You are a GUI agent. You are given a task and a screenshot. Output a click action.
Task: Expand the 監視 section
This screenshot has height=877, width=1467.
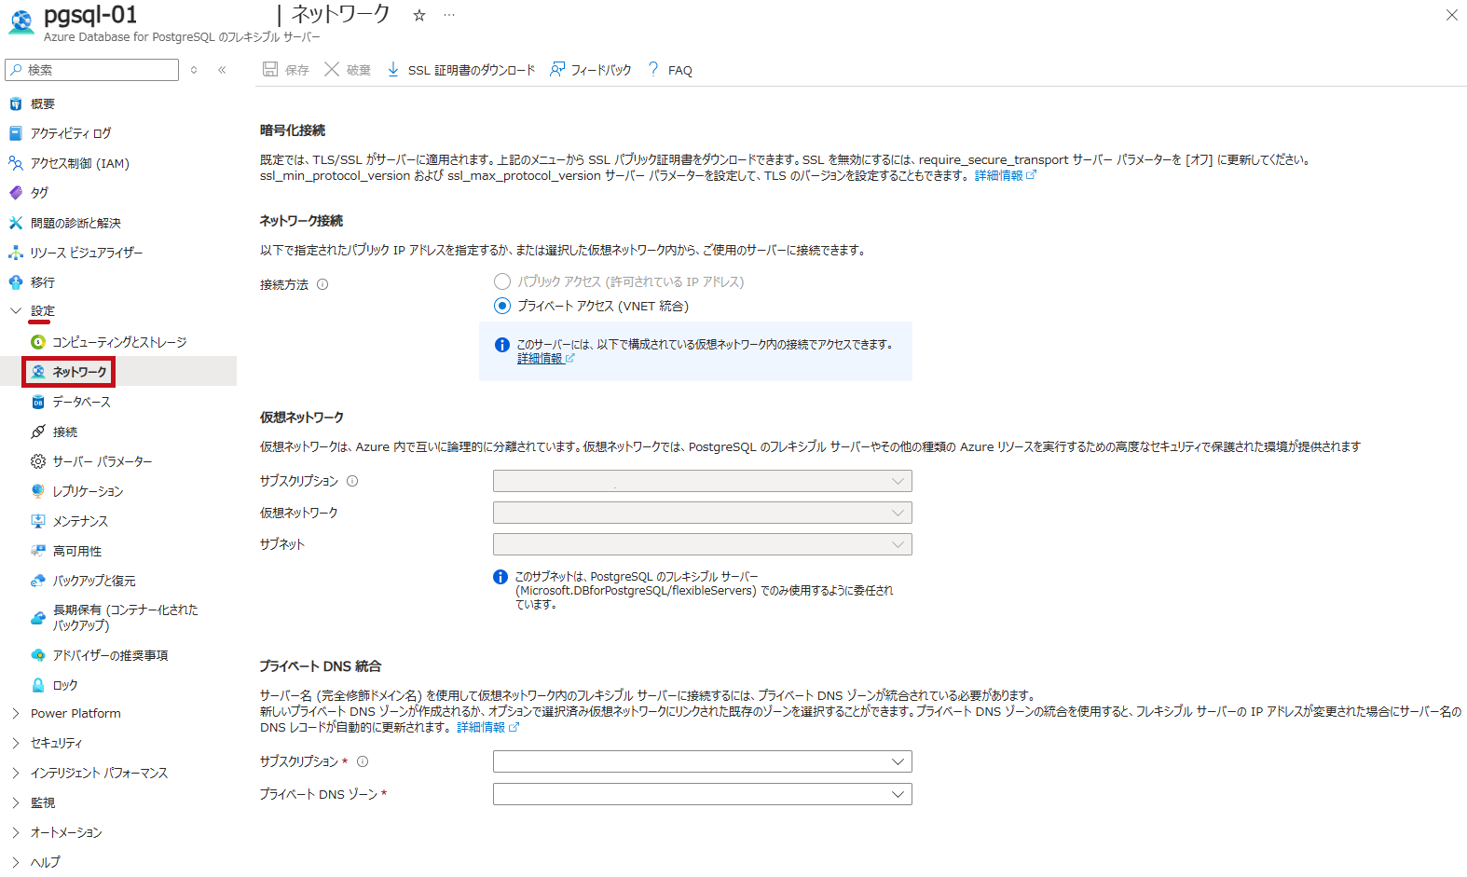pos(16,802)
